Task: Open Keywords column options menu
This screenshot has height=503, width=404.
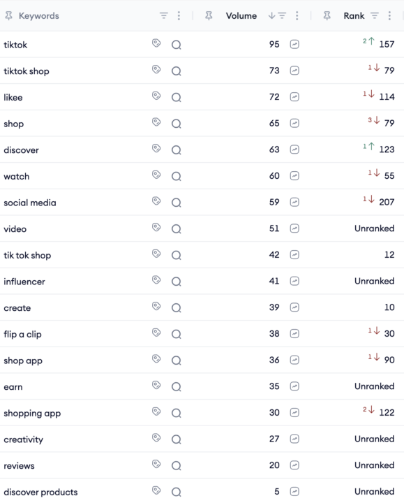Action: tap(179, 15)
